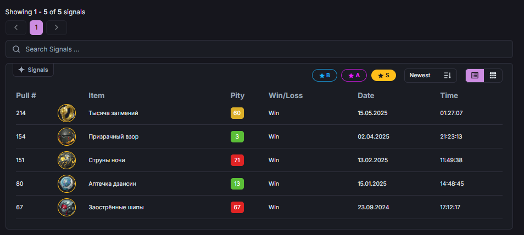Toggle the B rank star filter
The width and height of the screenshot is (524, 235).
coord(325,76)
